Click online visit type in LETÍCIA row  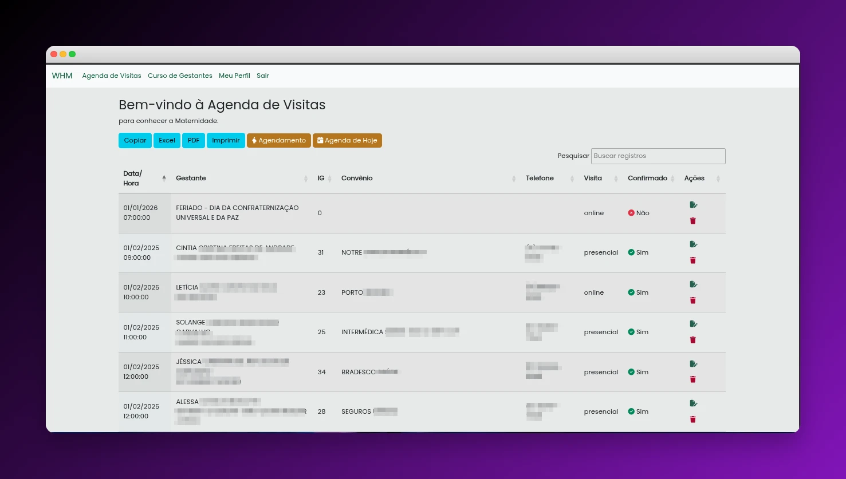[594, 292]
